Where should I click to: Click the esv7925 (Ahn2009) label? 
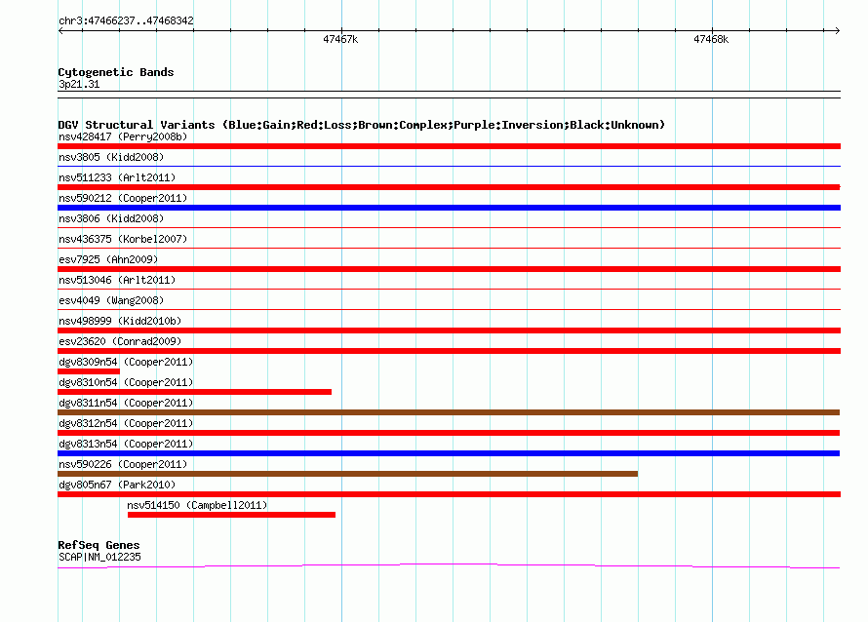108,259
